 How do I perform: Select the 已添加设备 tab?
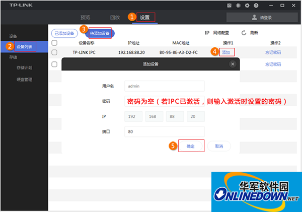click(64, 33)
